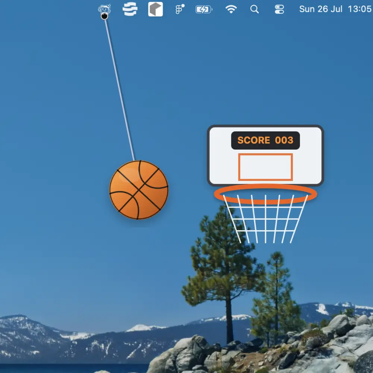
Task: Check the battery charging status icon
Action: [204, 10]
